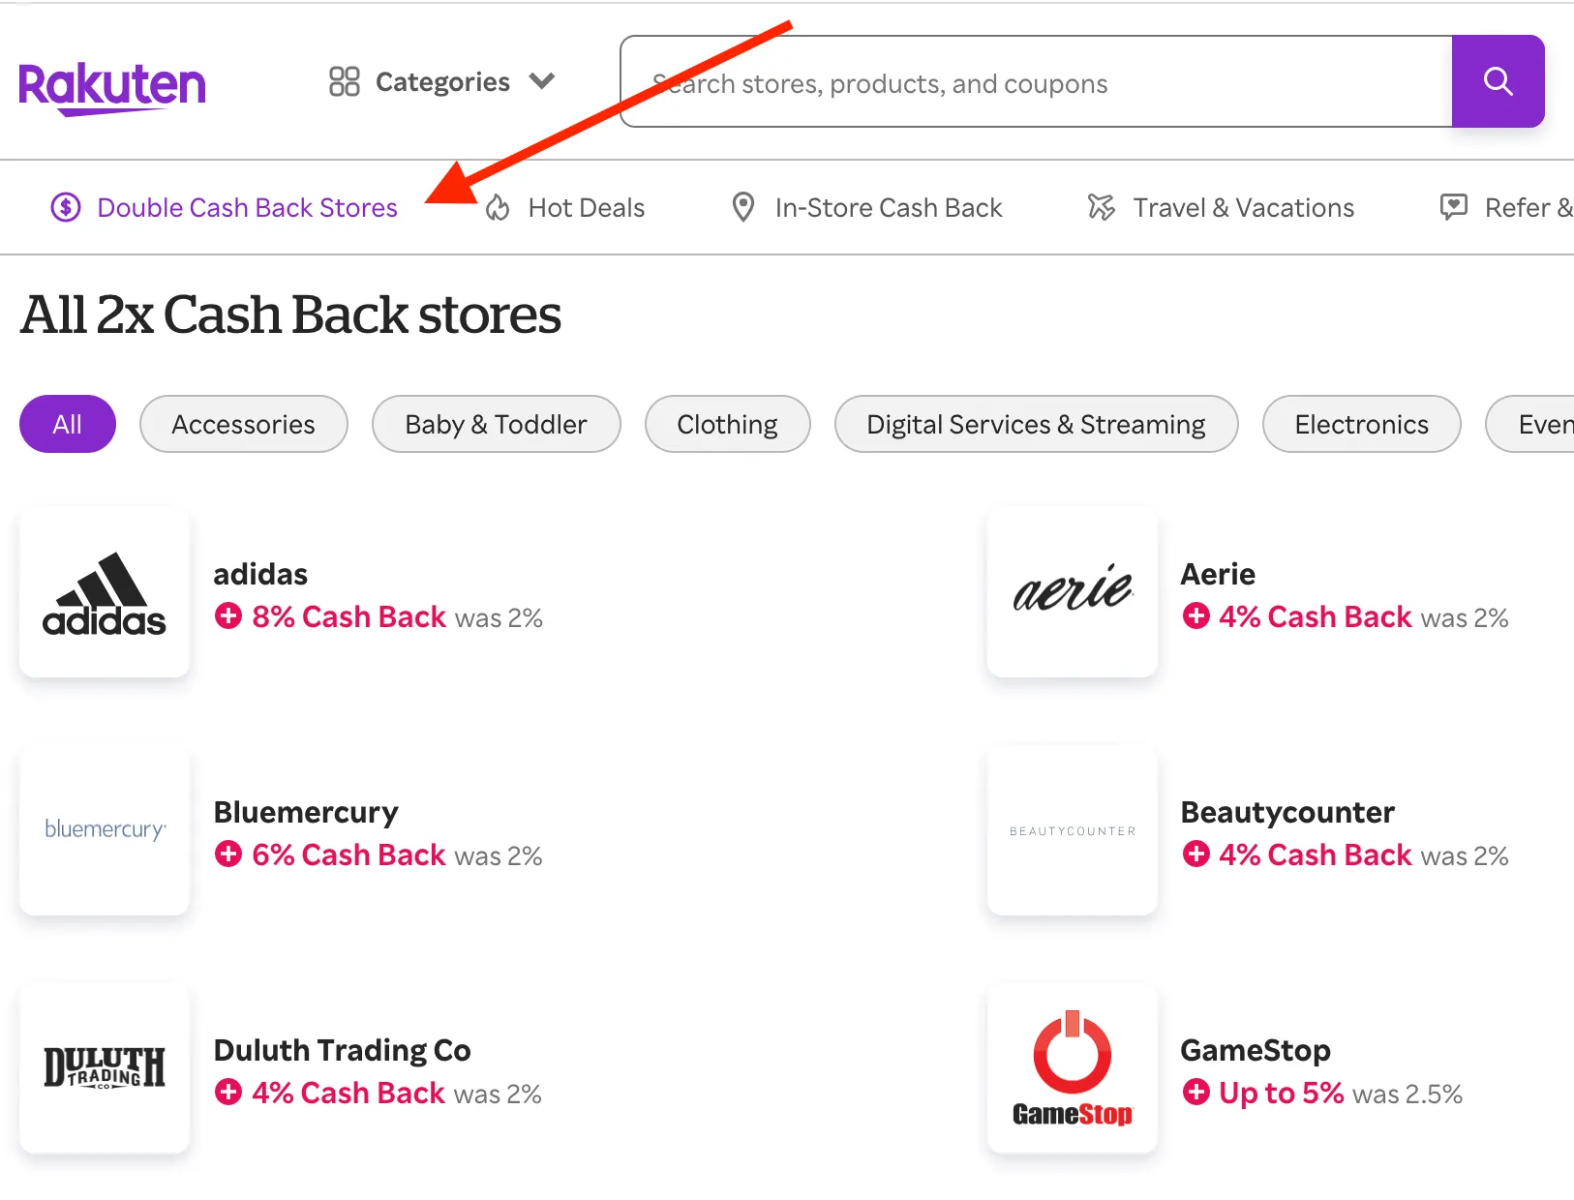Click the Beautycounter logo thumbnail
Image resolution: width=1574 pixels, height=1200 pixels.
click(1073, 830)
